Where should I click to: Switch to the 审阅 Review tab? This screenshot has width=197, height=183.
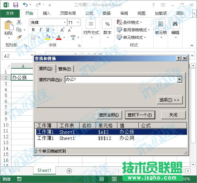(x=124, y=13)
